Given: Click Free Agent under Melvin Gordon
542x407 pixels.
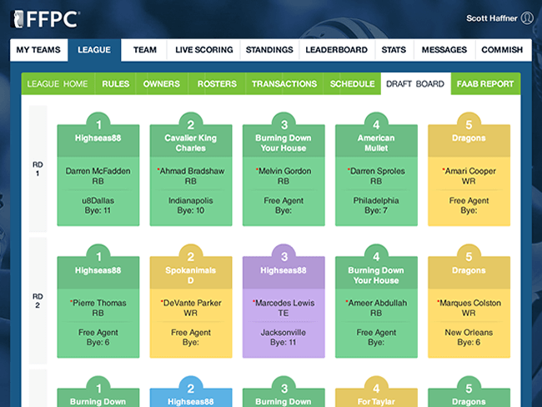Looking at the screenshot, I should click(284, 200).
